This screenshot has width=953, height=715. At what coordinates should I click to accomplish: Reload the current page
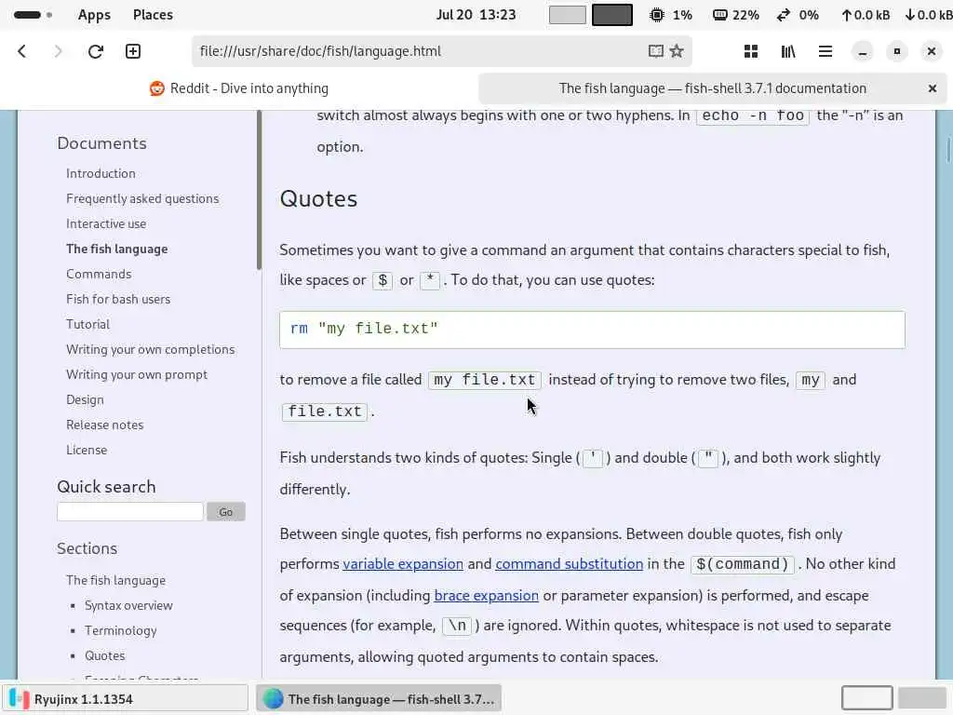(96, 52)
